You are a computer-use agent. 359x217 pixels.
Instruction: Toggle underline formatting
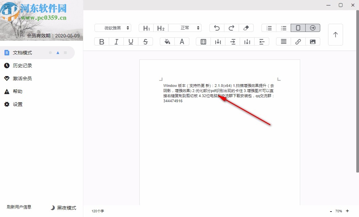coord(131,42)
